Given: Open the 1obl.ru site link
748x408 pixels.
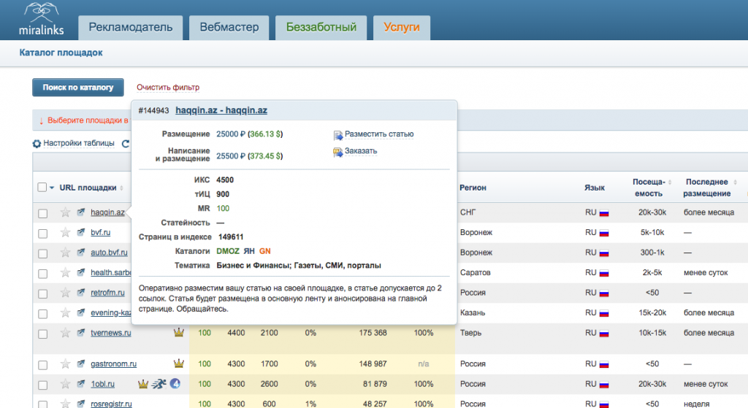Looking at the screenshot, I should pyautogui.click(x=102, y=384).
